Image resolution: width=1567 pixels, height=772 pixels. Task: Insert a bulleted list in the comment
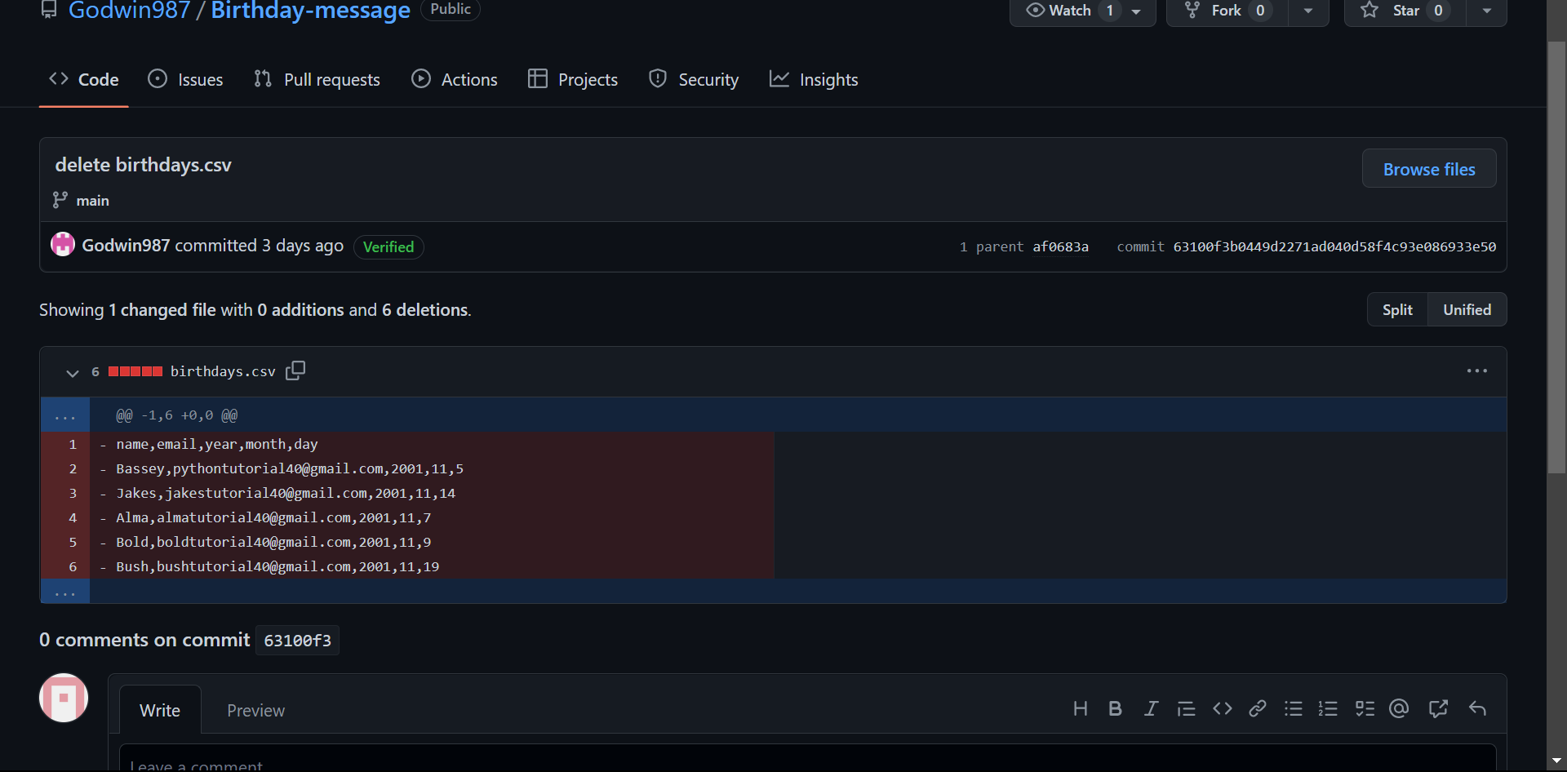tap(1293, 709)
